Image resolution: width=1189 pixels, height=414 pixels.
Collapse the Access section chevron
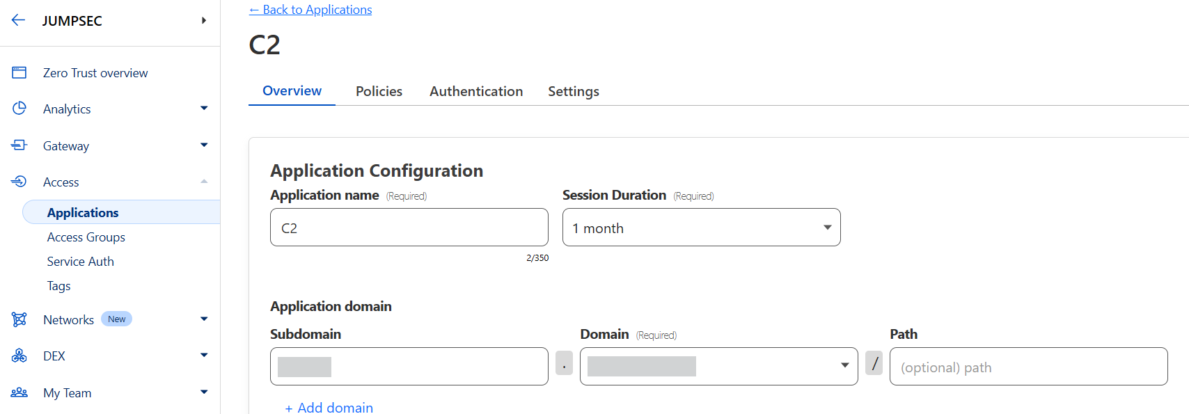click(204, 182)
